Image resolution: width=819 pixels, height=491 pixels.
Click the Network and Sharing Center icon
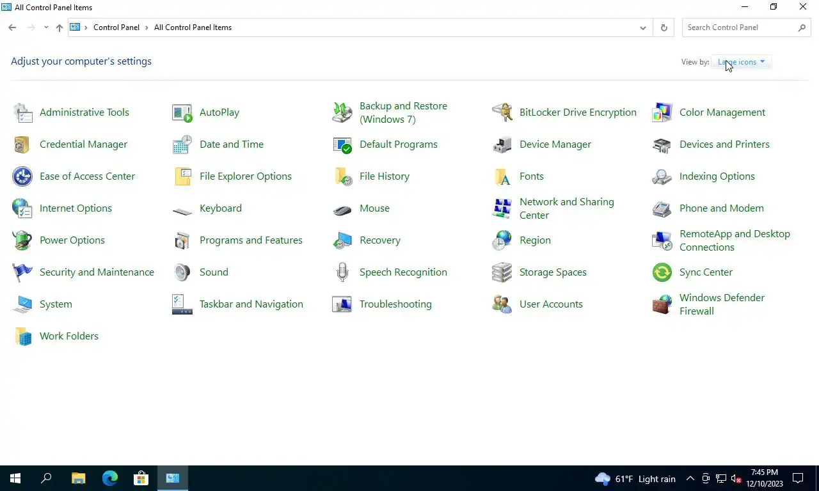click(502, 208)
